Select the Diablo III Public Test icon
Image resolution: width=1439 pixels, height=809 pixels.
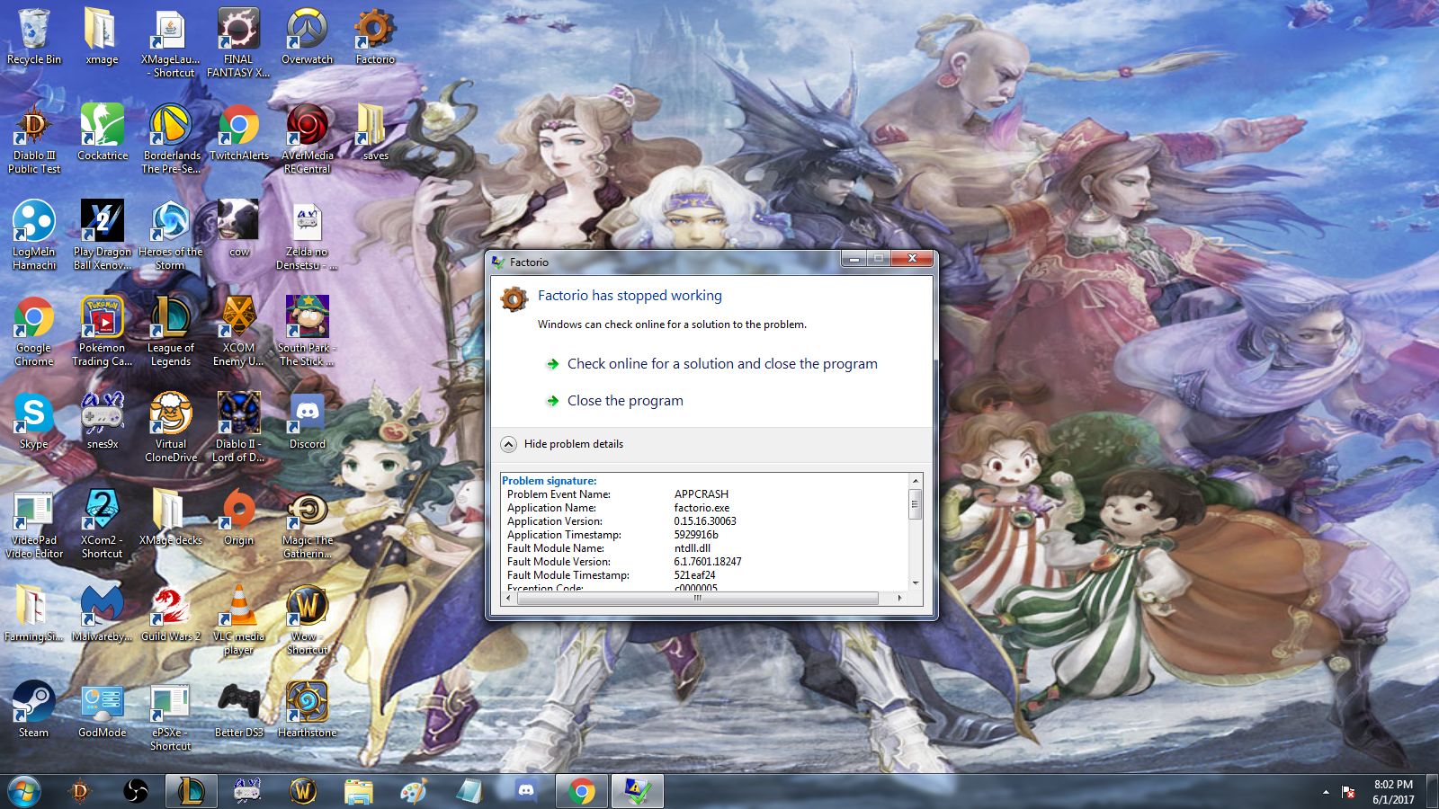[34, 138]
